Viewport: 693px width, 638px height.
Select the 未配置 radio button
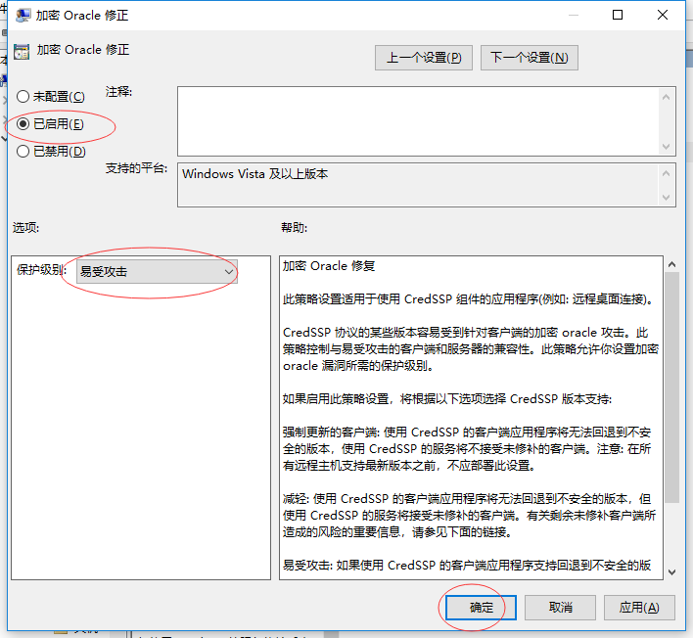point(23,97)
